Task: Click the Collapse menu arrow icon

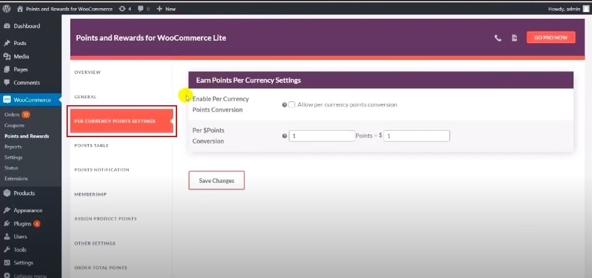Action: 7,275
